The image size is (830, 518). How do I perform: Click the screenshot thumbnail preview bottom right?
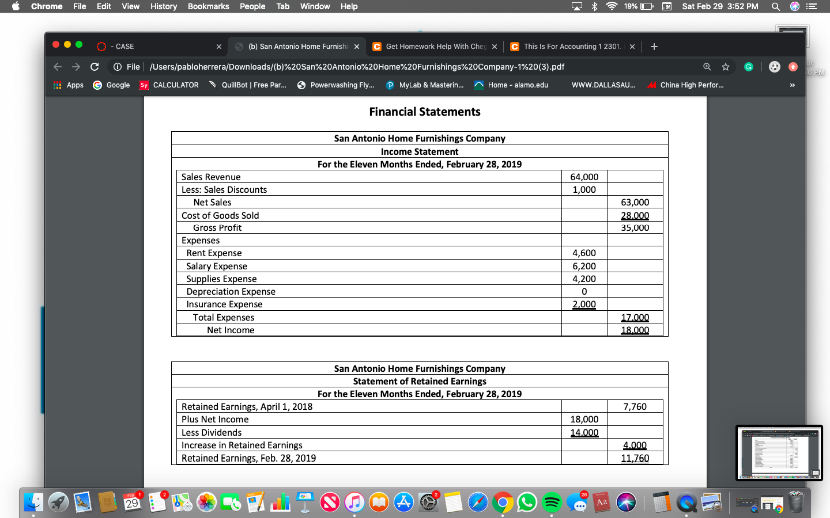coord(779,454)
